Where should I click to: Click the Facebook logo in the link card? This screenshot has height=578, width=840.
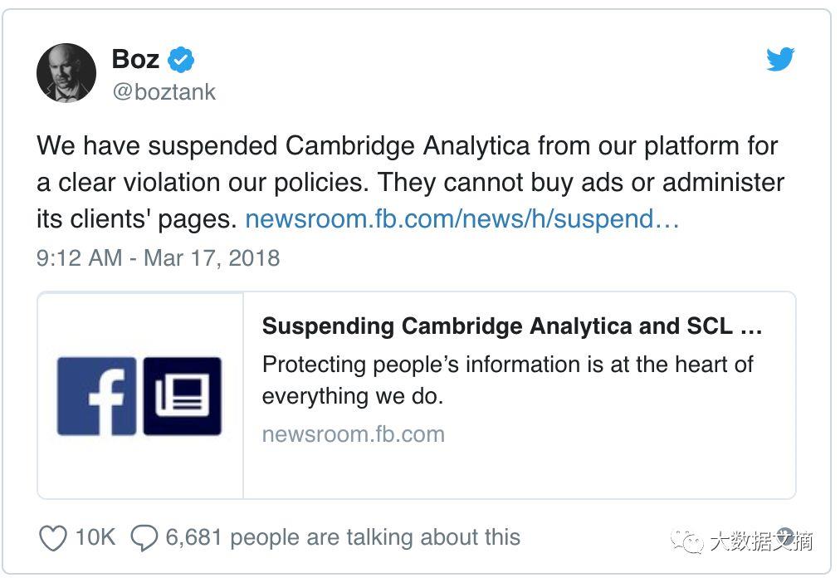pyautogui.click(x=96, y=396)
